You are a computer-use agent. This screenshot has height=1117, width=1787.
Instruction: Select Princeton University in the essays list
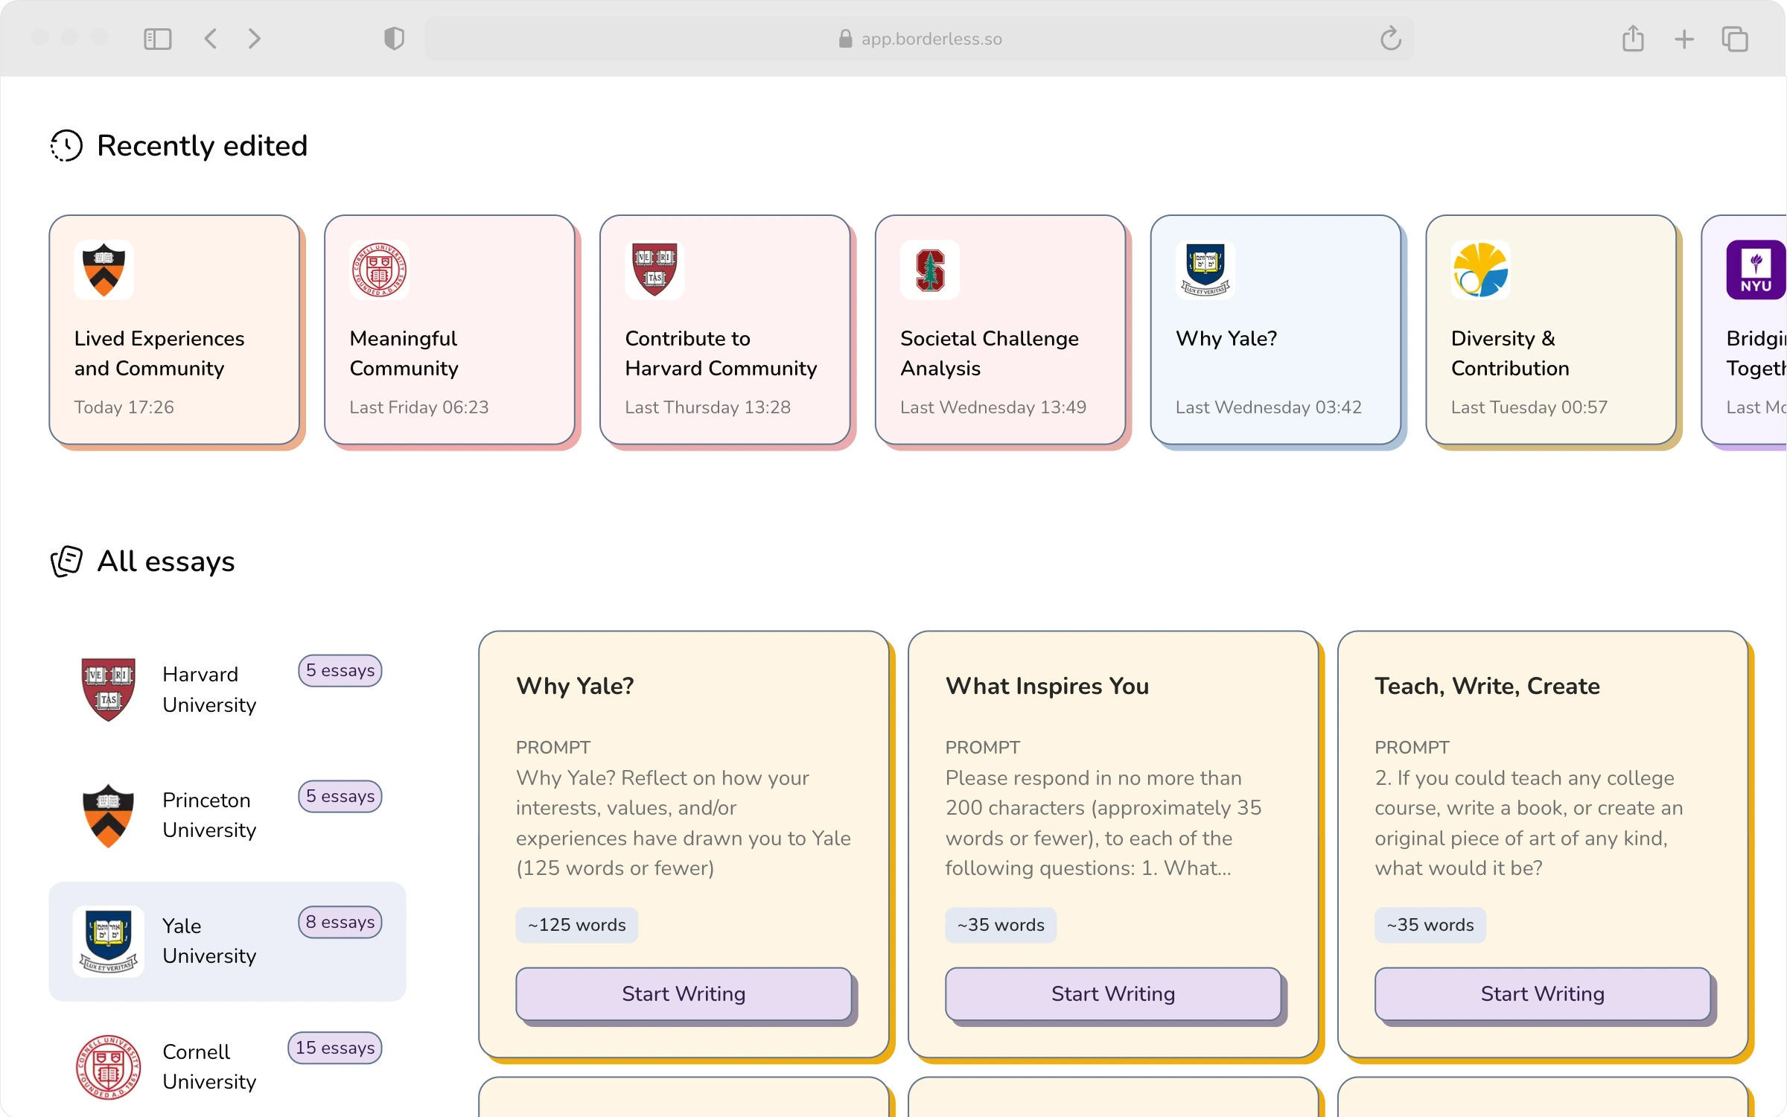click(209, 815)
